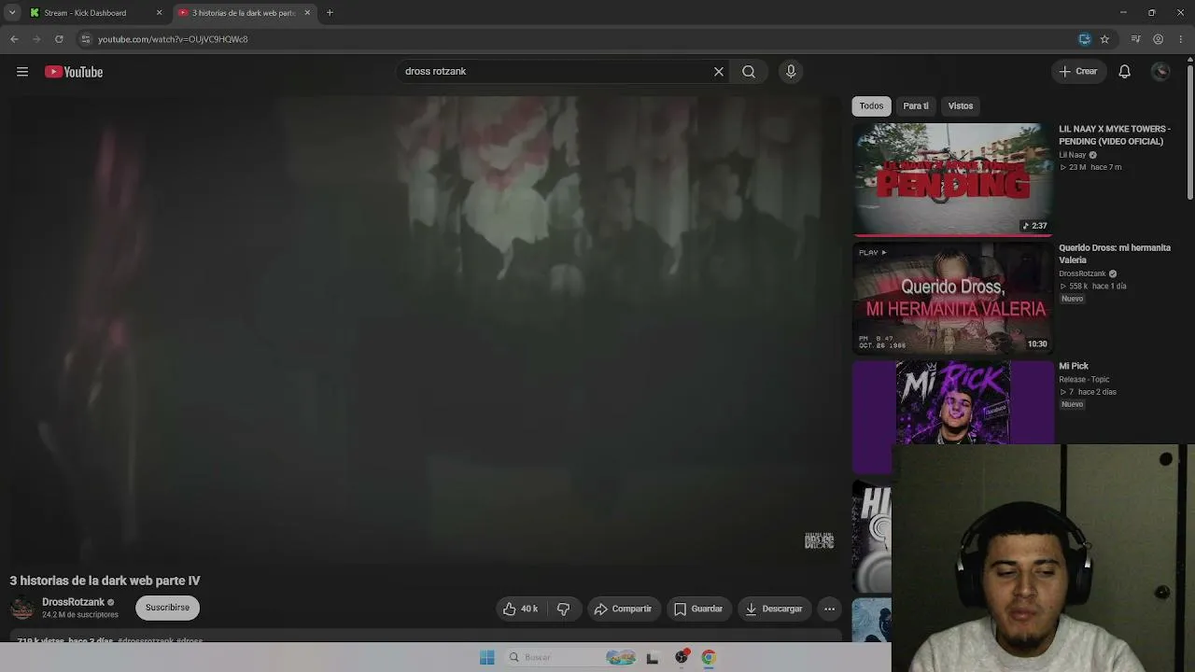The height and width of the screenshot is (672, 1195).
Task: View site information icon in address bar
Action: (85, 39)
